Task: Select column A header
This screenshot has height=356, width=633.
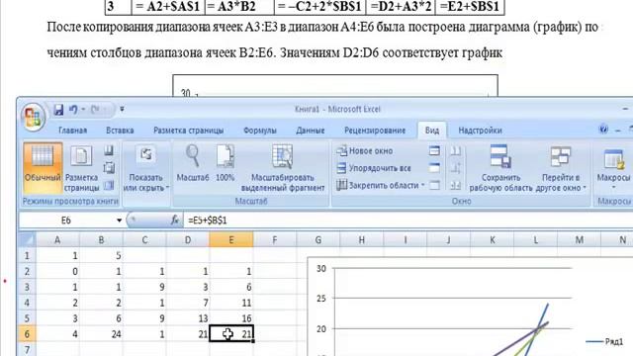Action: (57, 239)
